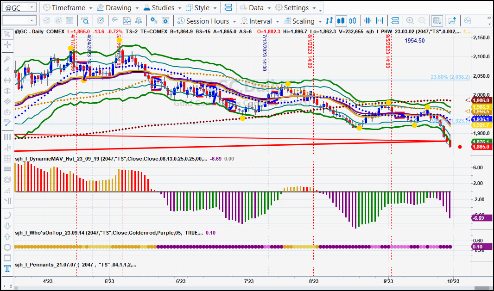Expand the Interval dropdown
This screenshot has width=494, height=291.
[x=277, y=21]
